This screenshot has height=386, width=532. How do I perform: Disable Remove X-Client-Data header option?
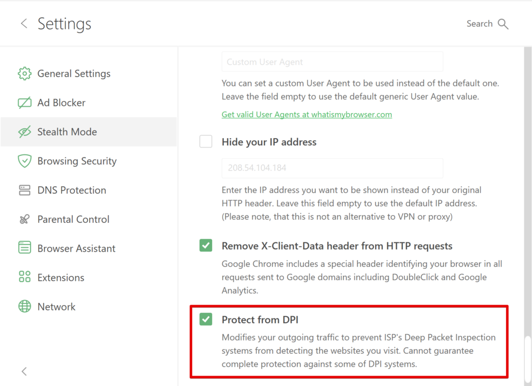click(x=206, y=245)
